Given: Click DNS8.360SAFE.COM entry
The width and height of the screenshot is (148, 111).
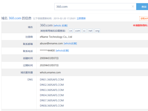Looking at the screenshot, I should pyautogui.click(x=52, y=106).
